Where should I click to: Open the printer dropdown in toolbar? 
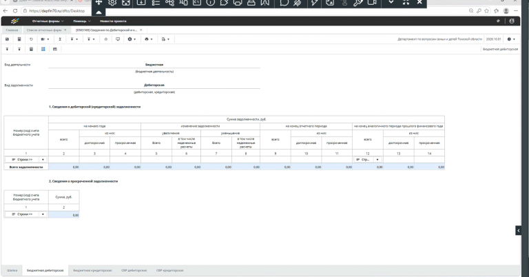pos(149,39)
